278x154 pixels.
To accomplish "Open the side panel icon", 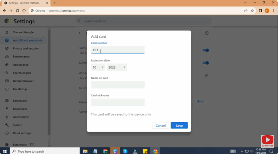I will pyautogui.click(x=260, y=11).
